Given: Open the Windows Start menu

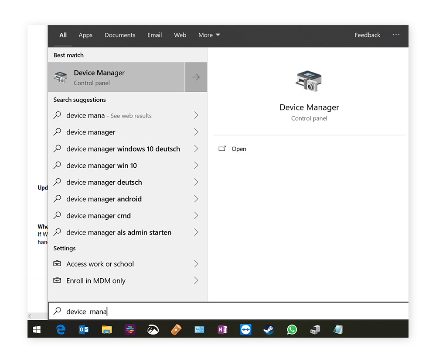Looking at the screenshot, I should (x=37, y=329).
